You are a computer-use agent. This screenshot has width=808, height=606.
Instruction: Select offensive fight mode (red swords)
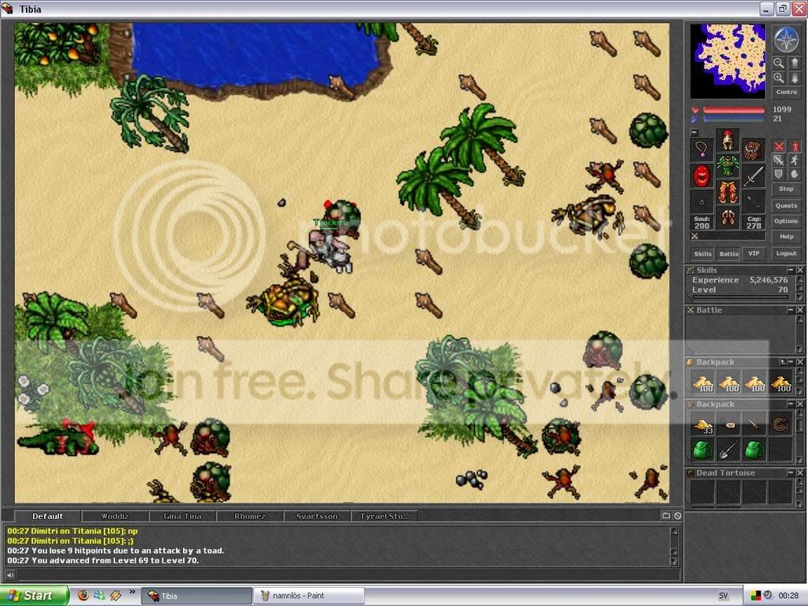tap(779, 147)
